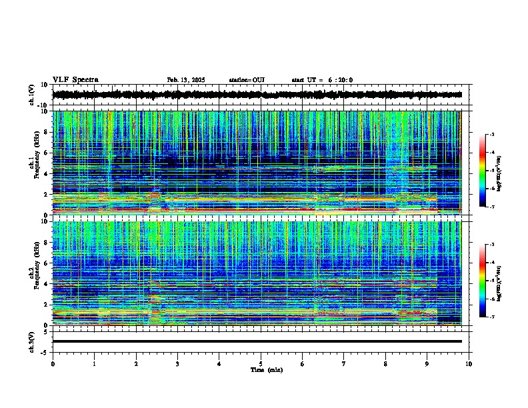Click time axis tick label "4"
Image resolution: width=528 pixels, height=408 pixels.
[x=219, y=364]
